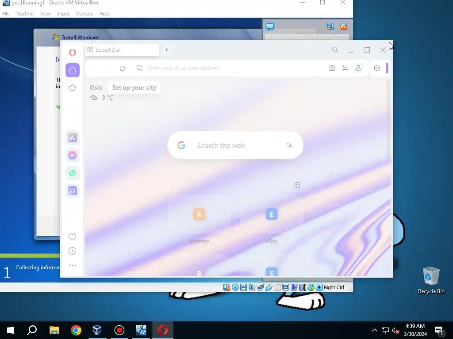The height and width of the screenshot is (339, 453).
Task: Open the snapshot camera tool
Action: click(x=332, y=68)
